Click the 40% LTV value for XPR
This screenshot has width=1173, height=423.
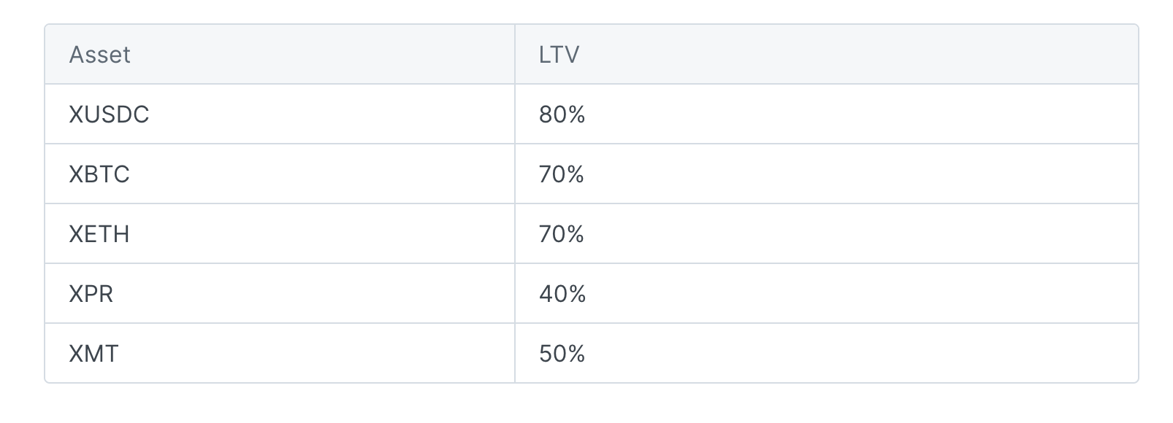[x=562, y=294]
